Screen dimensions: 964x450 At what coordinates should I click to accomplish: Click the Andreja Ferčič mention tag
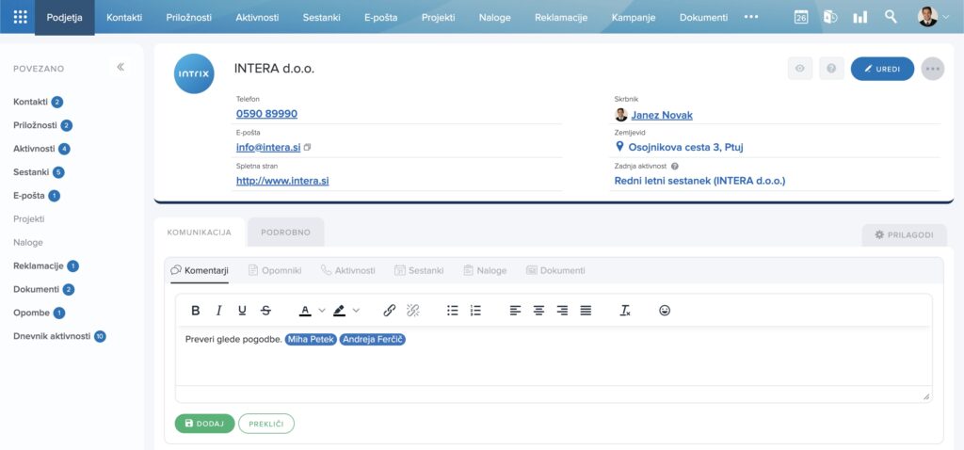(x=373, y=339)
